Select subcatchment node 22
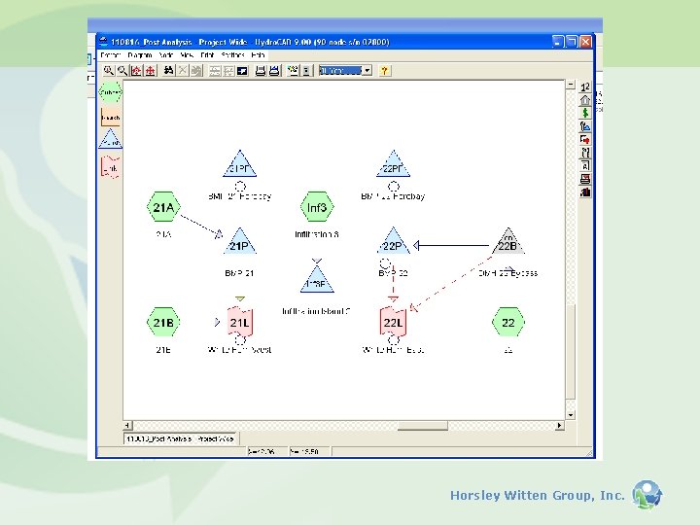Screen dimensions: 700x525 [508, 323]
